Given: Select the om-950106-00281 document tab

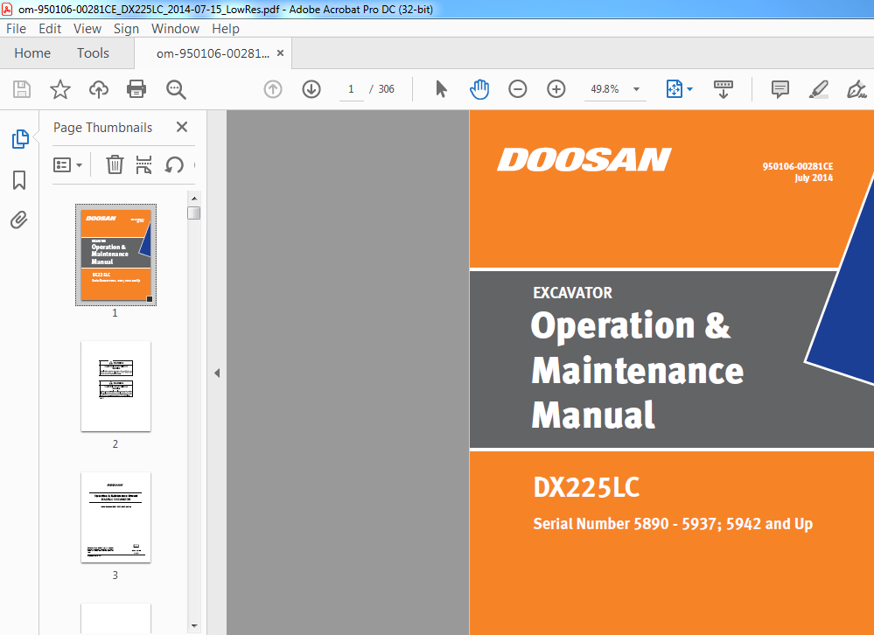Looking at the screenshot, I should click(x=213, y=53).
